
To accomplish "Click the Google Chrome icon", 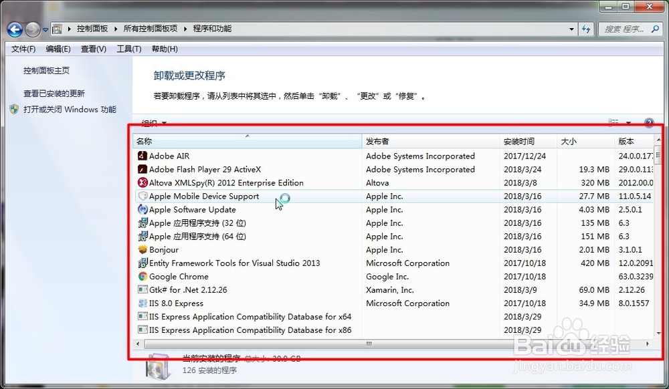I will [142, 277].
